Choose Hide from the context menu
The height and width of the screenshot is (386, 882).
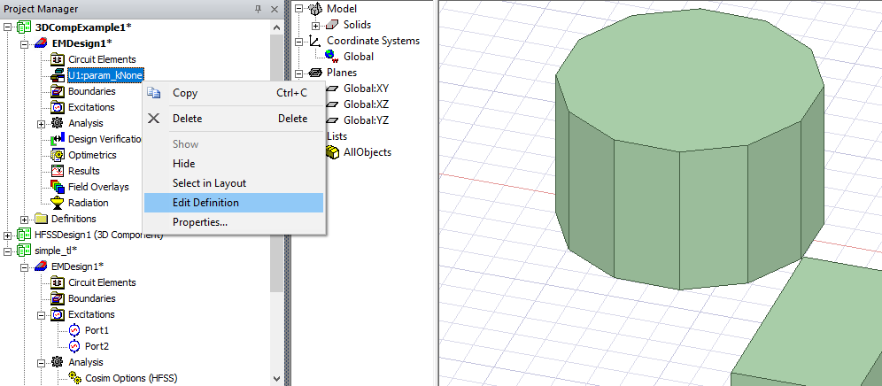tap(234, 164)
